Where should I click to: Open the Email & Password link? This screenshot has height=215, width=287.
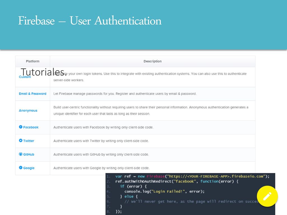point(33,94)
